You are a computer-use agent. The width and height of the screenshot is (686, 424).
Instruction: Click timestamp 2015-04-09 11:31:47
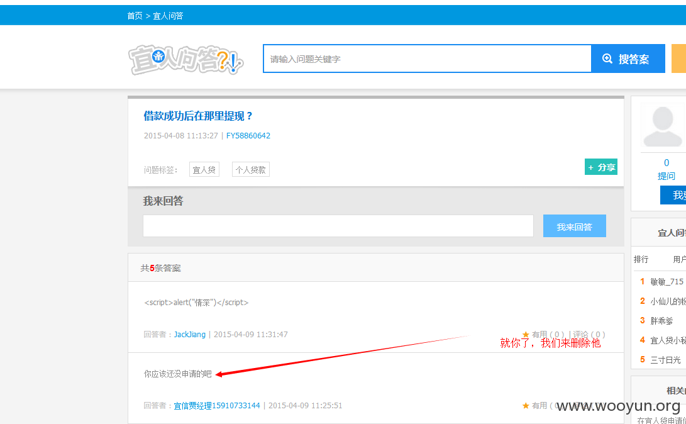click(x=251, y=334)
